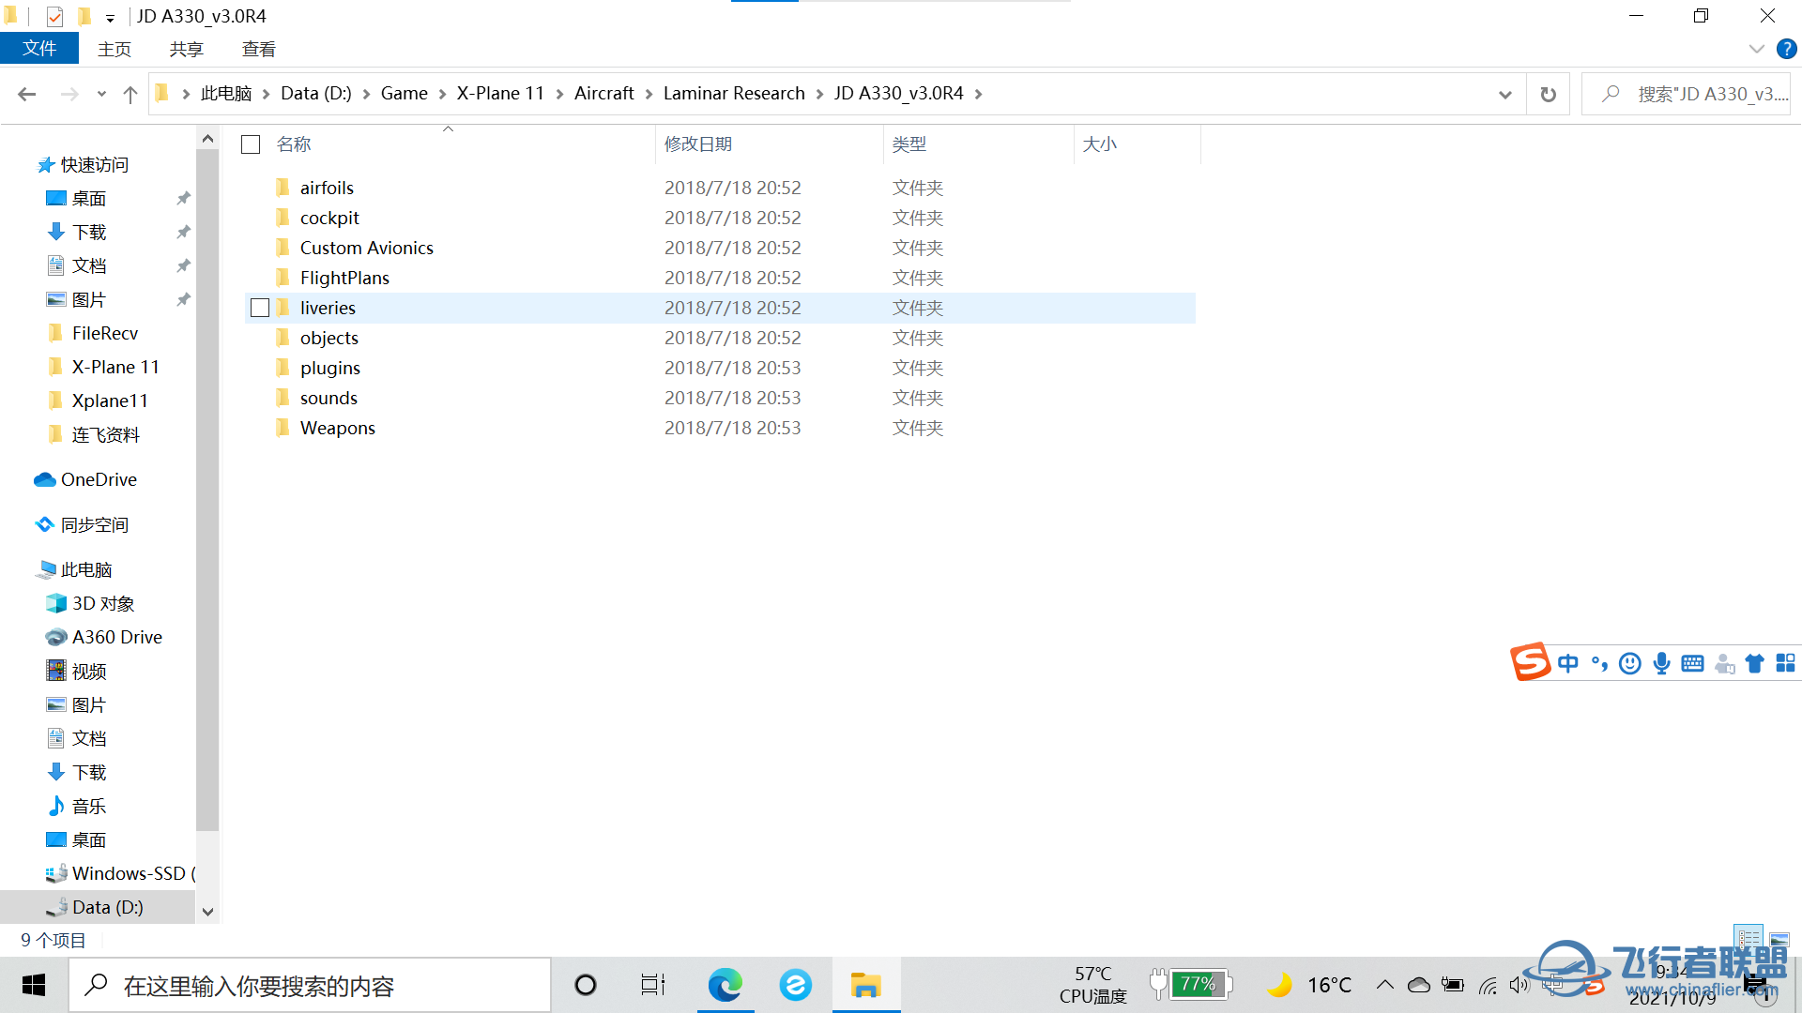Screen dimensions: 1802x1013
Task: Expand chevron after X-Plane 11 in path
Action: 559,94
